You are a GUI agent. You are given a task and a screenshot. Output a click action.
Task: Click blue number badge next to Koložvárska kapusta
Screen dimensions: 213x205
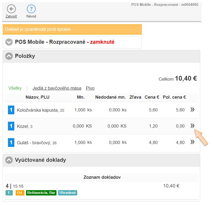[x=11, y=110]
